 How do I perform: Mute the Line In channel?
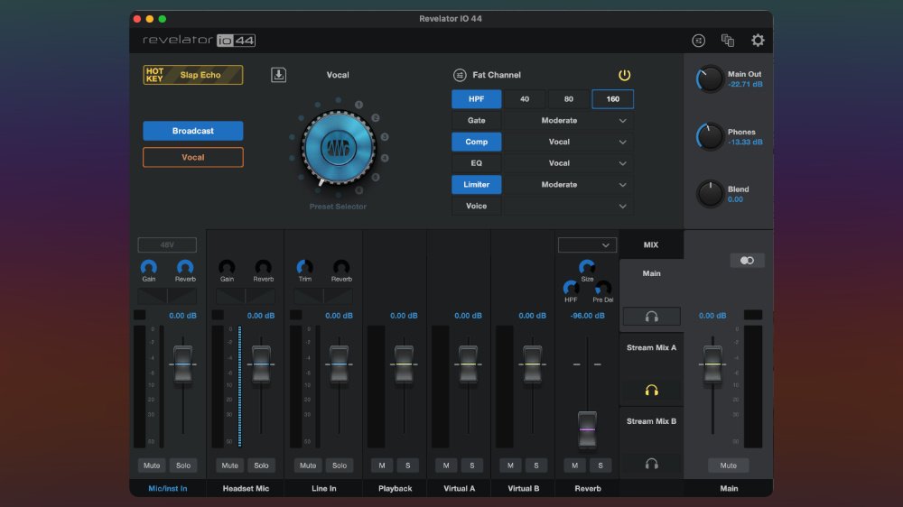[x=308, y=465]
